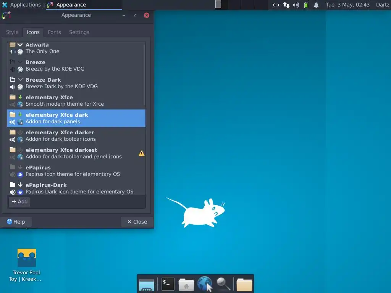Viewport: 391px width, 293px height.
Task: Click the network transfer arrows icon
Action: pos(286,5)
